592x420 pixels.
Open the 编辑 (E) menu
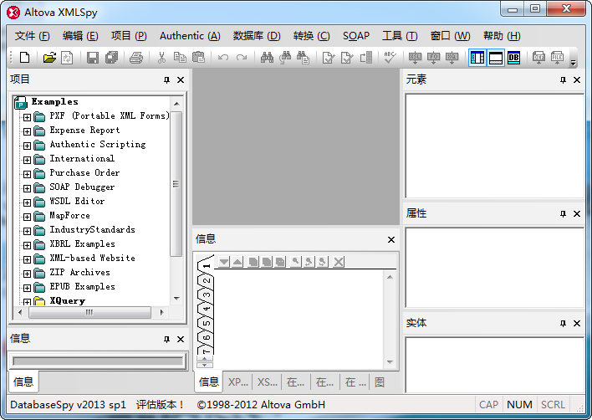(x=80, y=36)
